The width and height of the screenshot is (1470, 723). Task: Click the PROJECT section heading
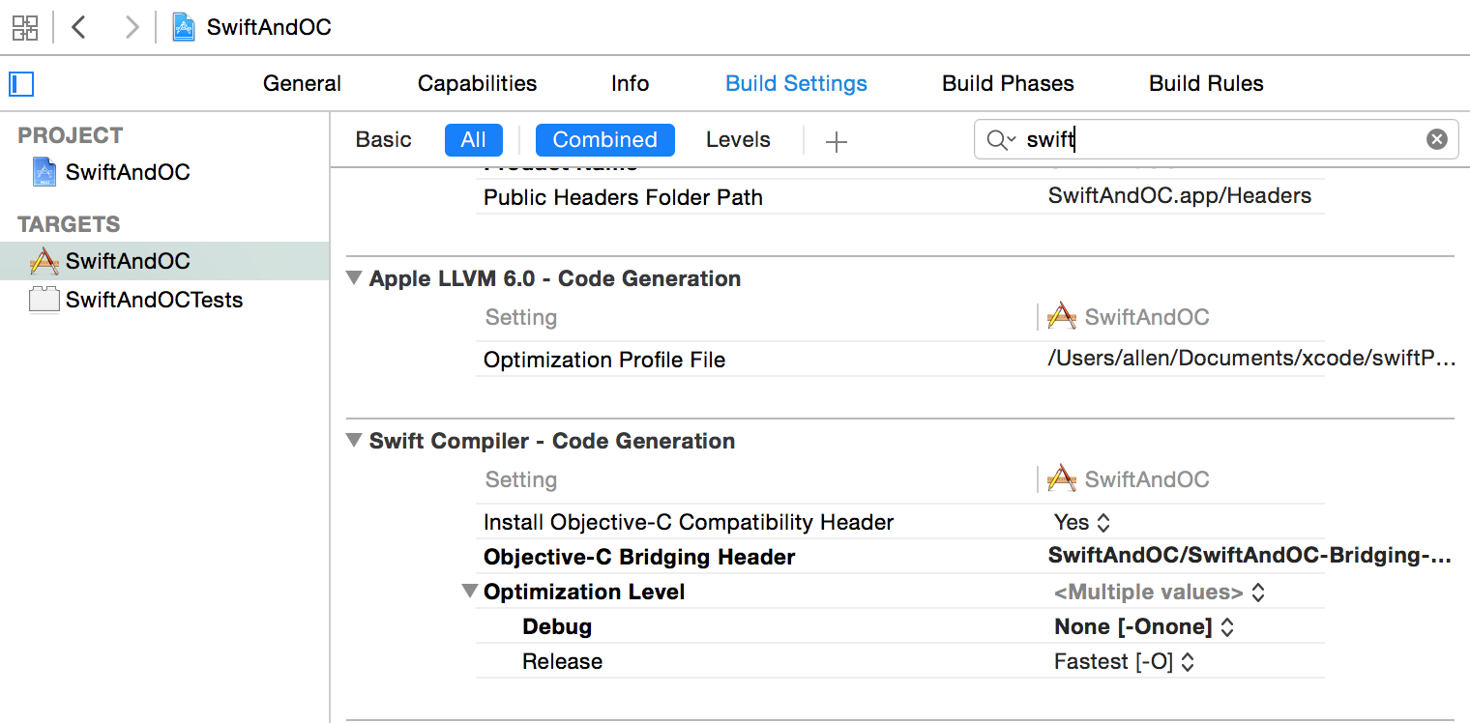(x=71, y=135)
